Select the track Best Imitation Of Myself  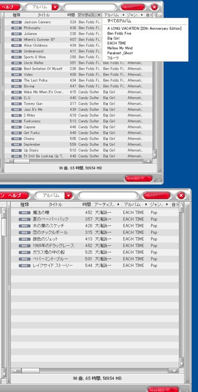click(x=43, y=69)
